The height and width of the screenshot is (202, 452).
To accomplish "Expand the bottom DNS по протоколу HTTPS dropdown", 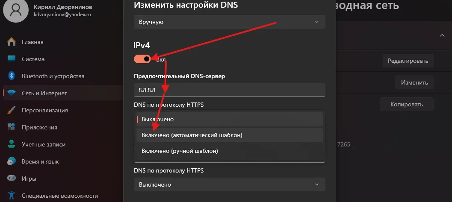I will [x=229, y=184].
